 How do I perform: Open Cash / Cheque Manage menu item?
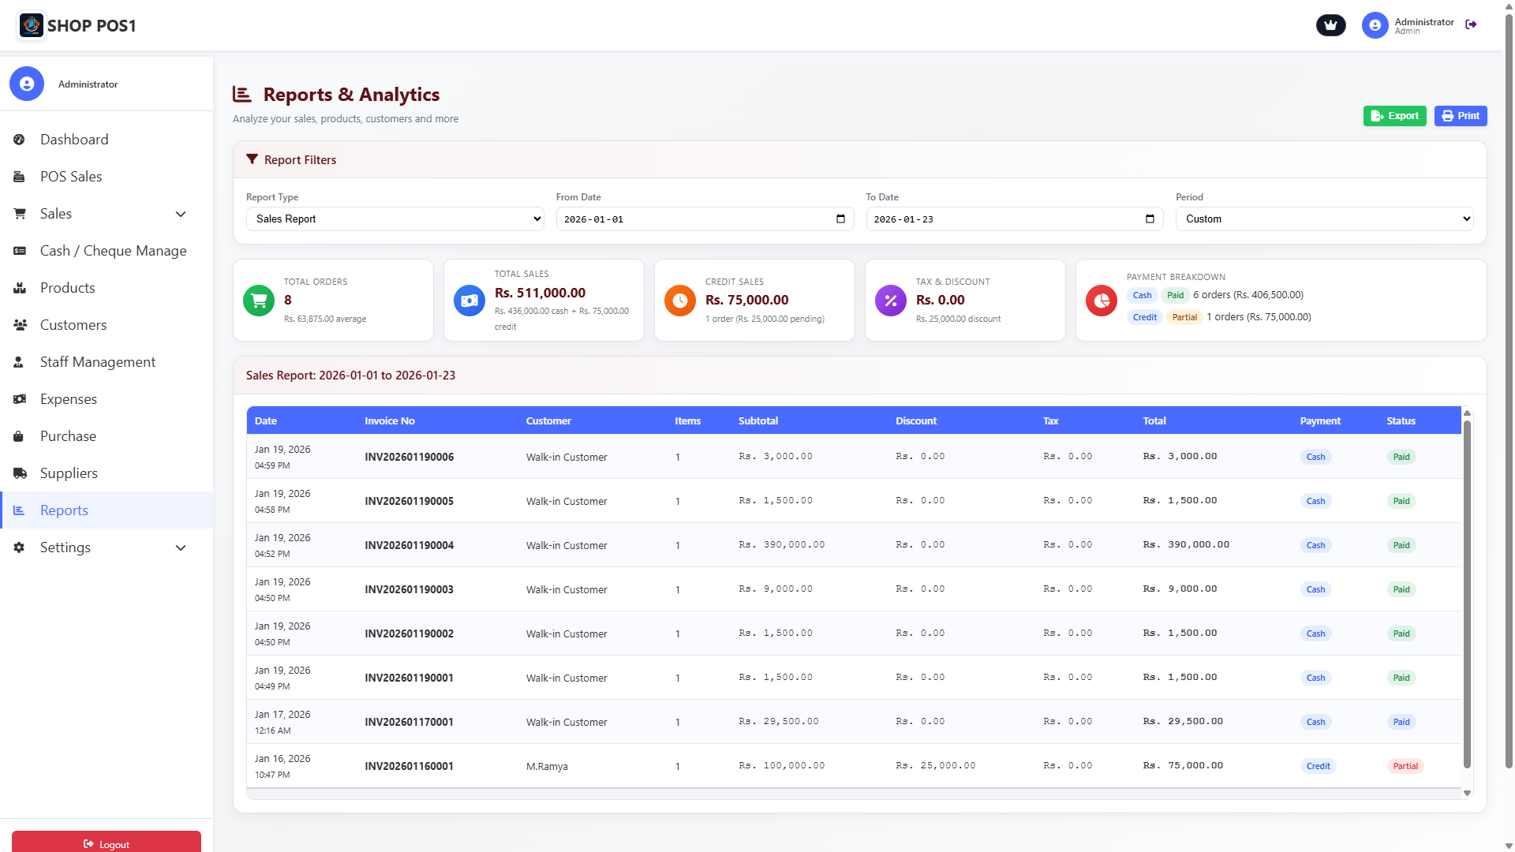(113, 251)
